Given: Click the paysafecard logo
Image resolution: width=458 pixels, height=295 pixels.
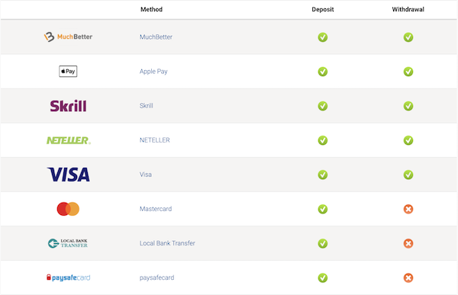Looking at the screenshot, I should (69, 277).
